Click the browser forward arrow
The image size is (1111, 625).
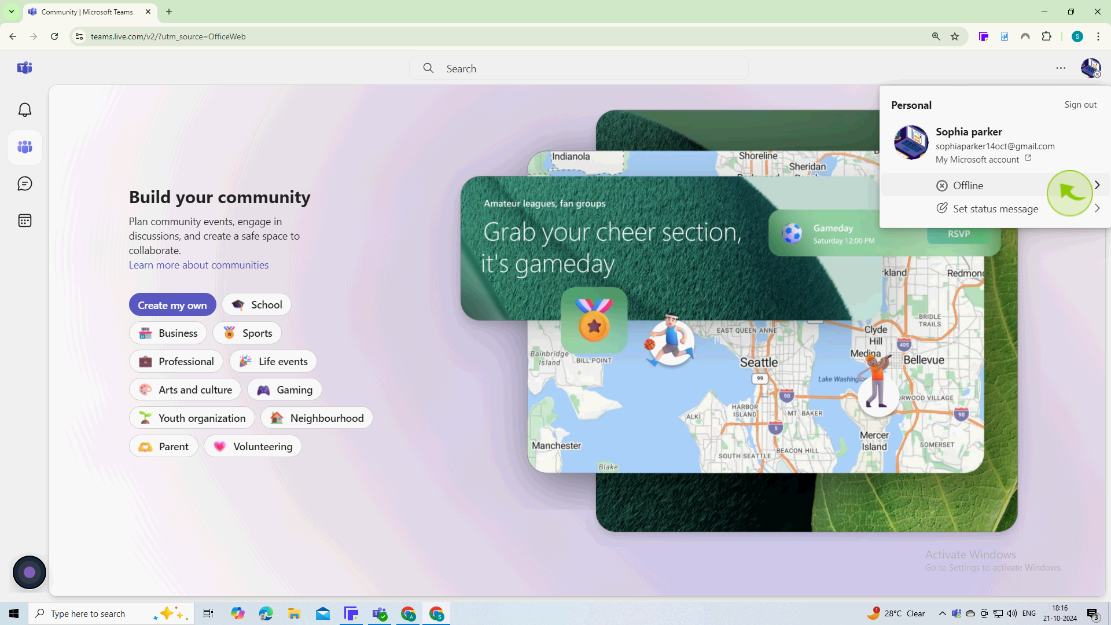(x=34, y=36)
